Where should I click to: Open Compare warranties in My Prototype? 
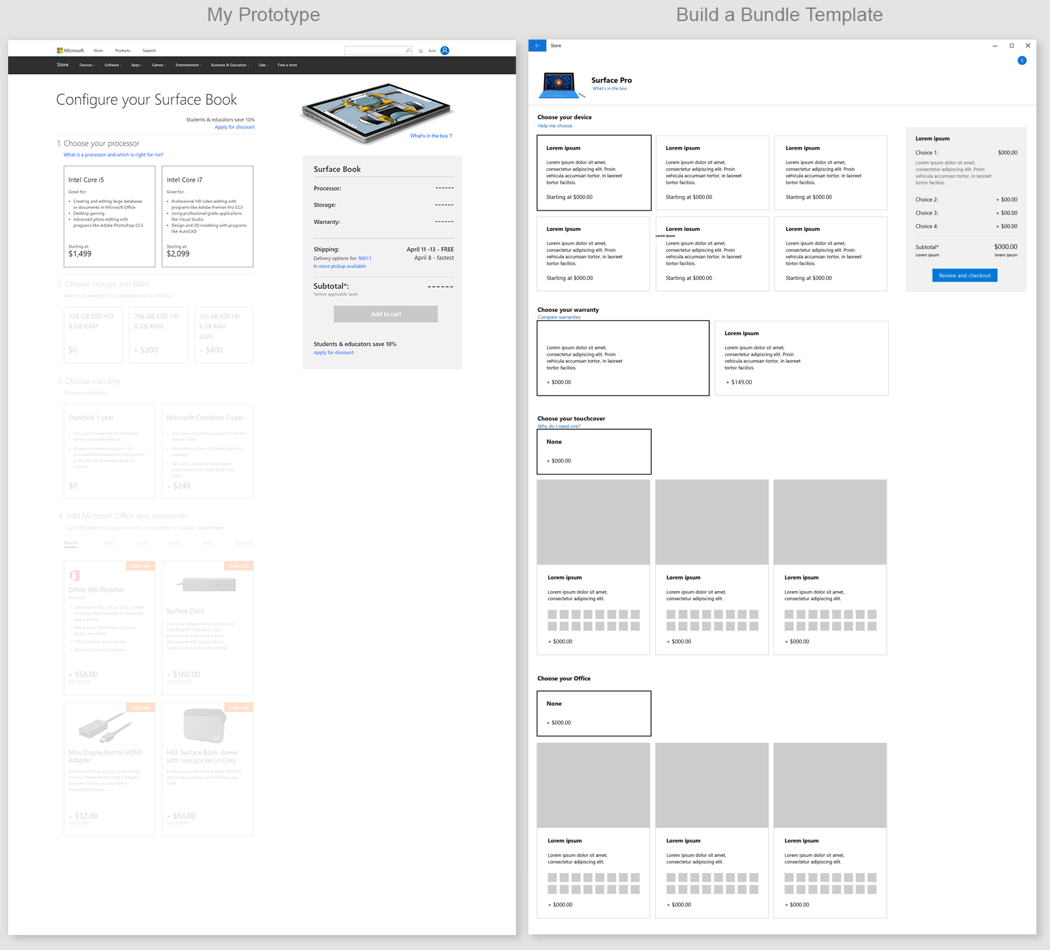point(85,393)
